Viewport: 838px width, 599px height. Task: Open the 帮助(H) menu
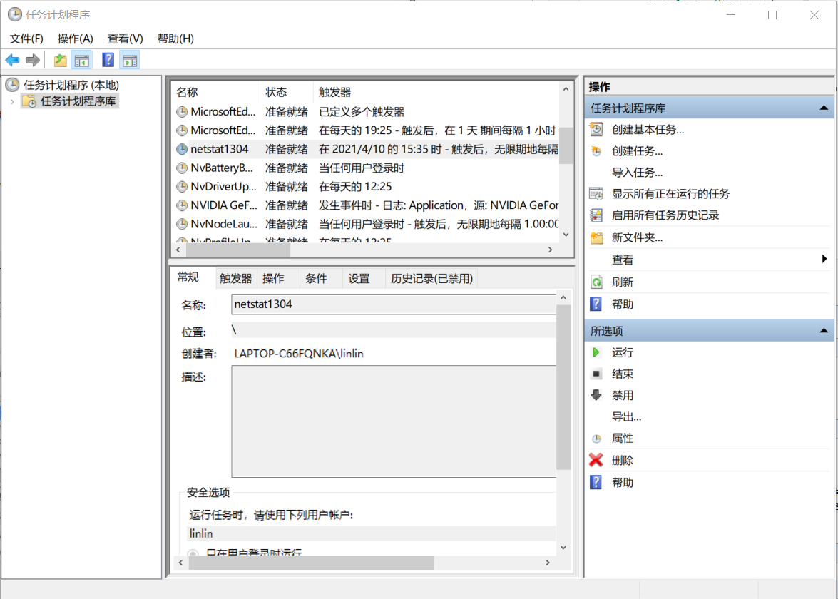(175, 39)
